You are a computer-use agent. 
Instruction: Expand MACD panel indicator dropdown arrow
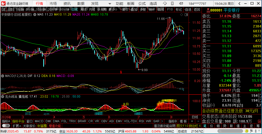click(x=3, y=76)
